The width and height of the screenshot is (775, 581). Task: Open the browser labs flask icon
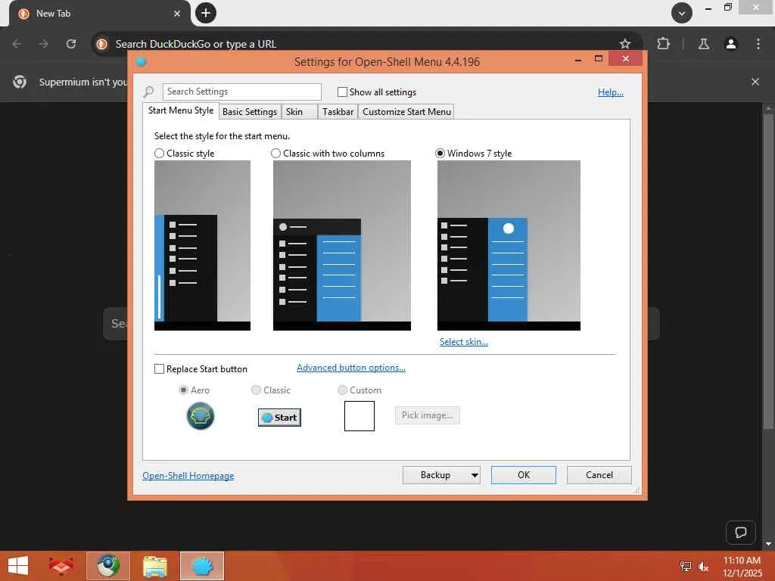(x=704, y=44)
